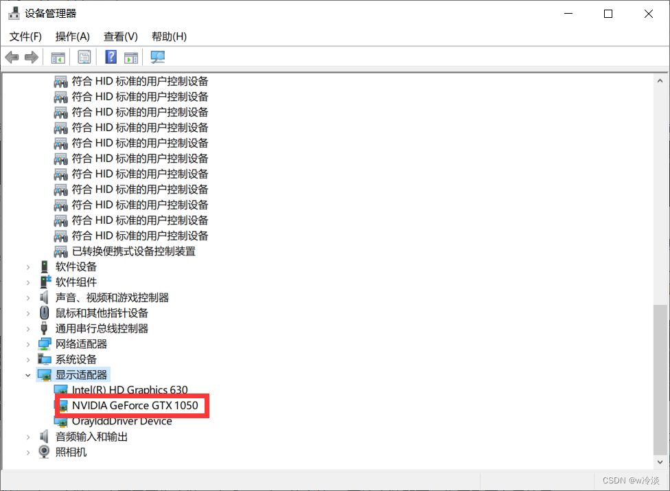The height and width of the screenshot is (491, 670).
Task: Click the Device Manager icon in the title bar
Action: 14,12
